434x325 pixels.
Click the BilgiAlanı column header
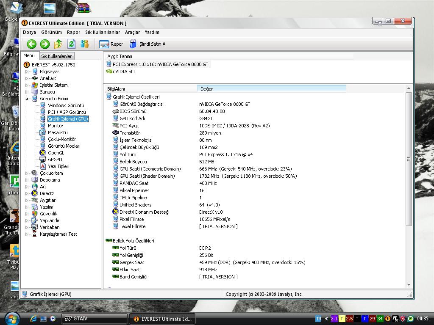(150, 89)
